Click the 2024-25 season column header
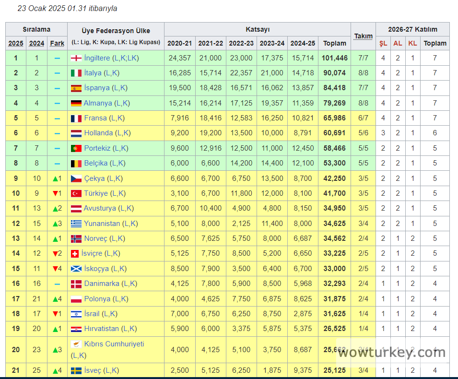Screen dimensions: 458x379 (x=303, y=43)
